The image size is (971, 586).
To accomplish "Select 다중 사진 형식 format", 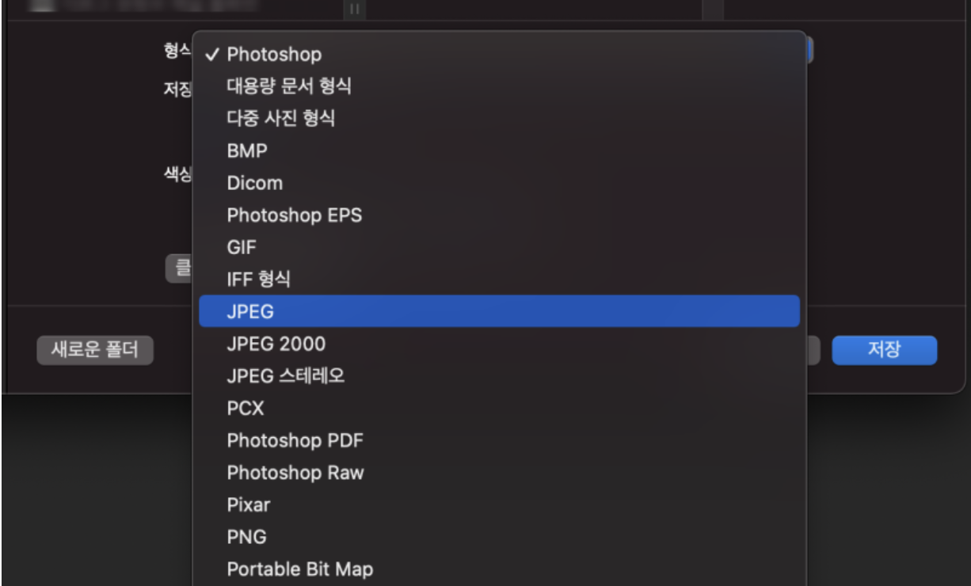I will tap(280, 119).
